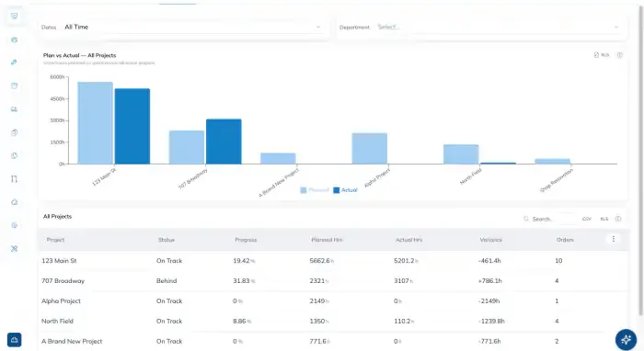Open the truck icon in the sidebar
The height and width of the screenshot is (351, 644).
point(15,109)
